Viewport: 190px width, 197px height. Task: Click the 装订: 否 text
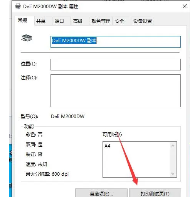[34, 154]
